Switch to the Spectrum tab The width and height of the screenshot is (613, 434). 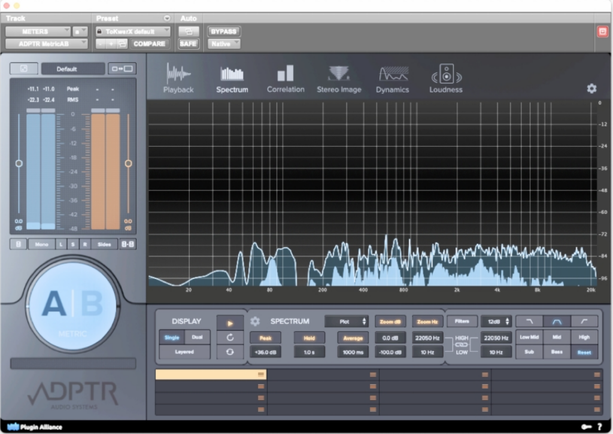(232, 78)
